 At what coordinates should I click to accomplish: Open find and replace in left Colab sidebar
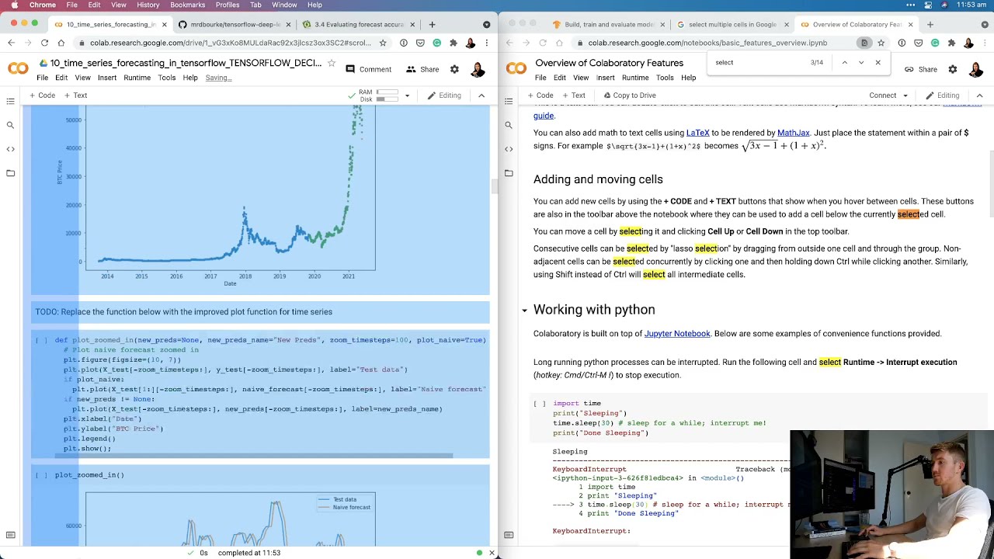10,125
